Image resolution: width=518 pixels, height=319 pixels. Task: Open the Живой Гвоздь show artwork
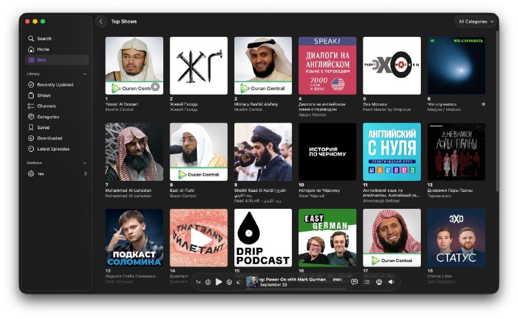199,65
